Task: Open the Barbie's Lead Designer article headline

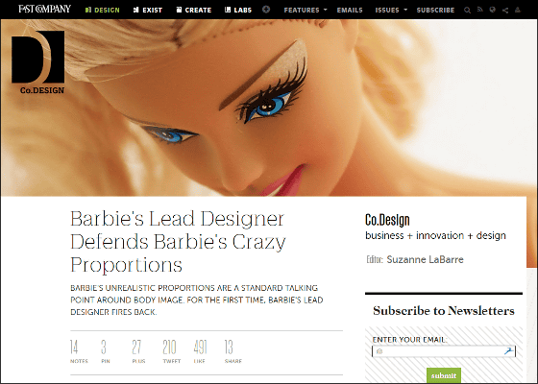Action: click(178, 242)
